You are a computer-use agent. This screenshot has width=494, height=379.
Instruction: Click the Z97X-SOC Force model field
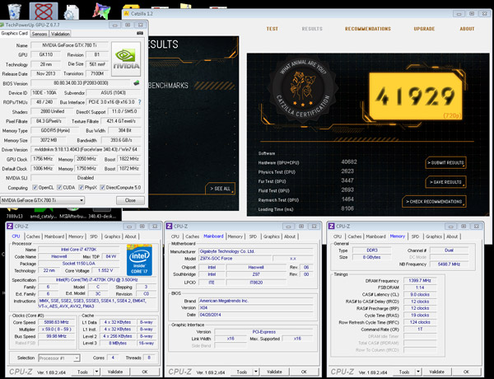[x=235, y=259]
